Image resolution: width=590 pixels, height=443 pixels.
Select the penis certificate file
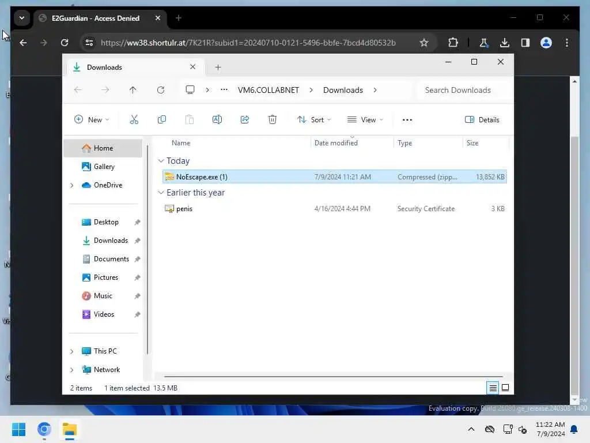point(335,209)
